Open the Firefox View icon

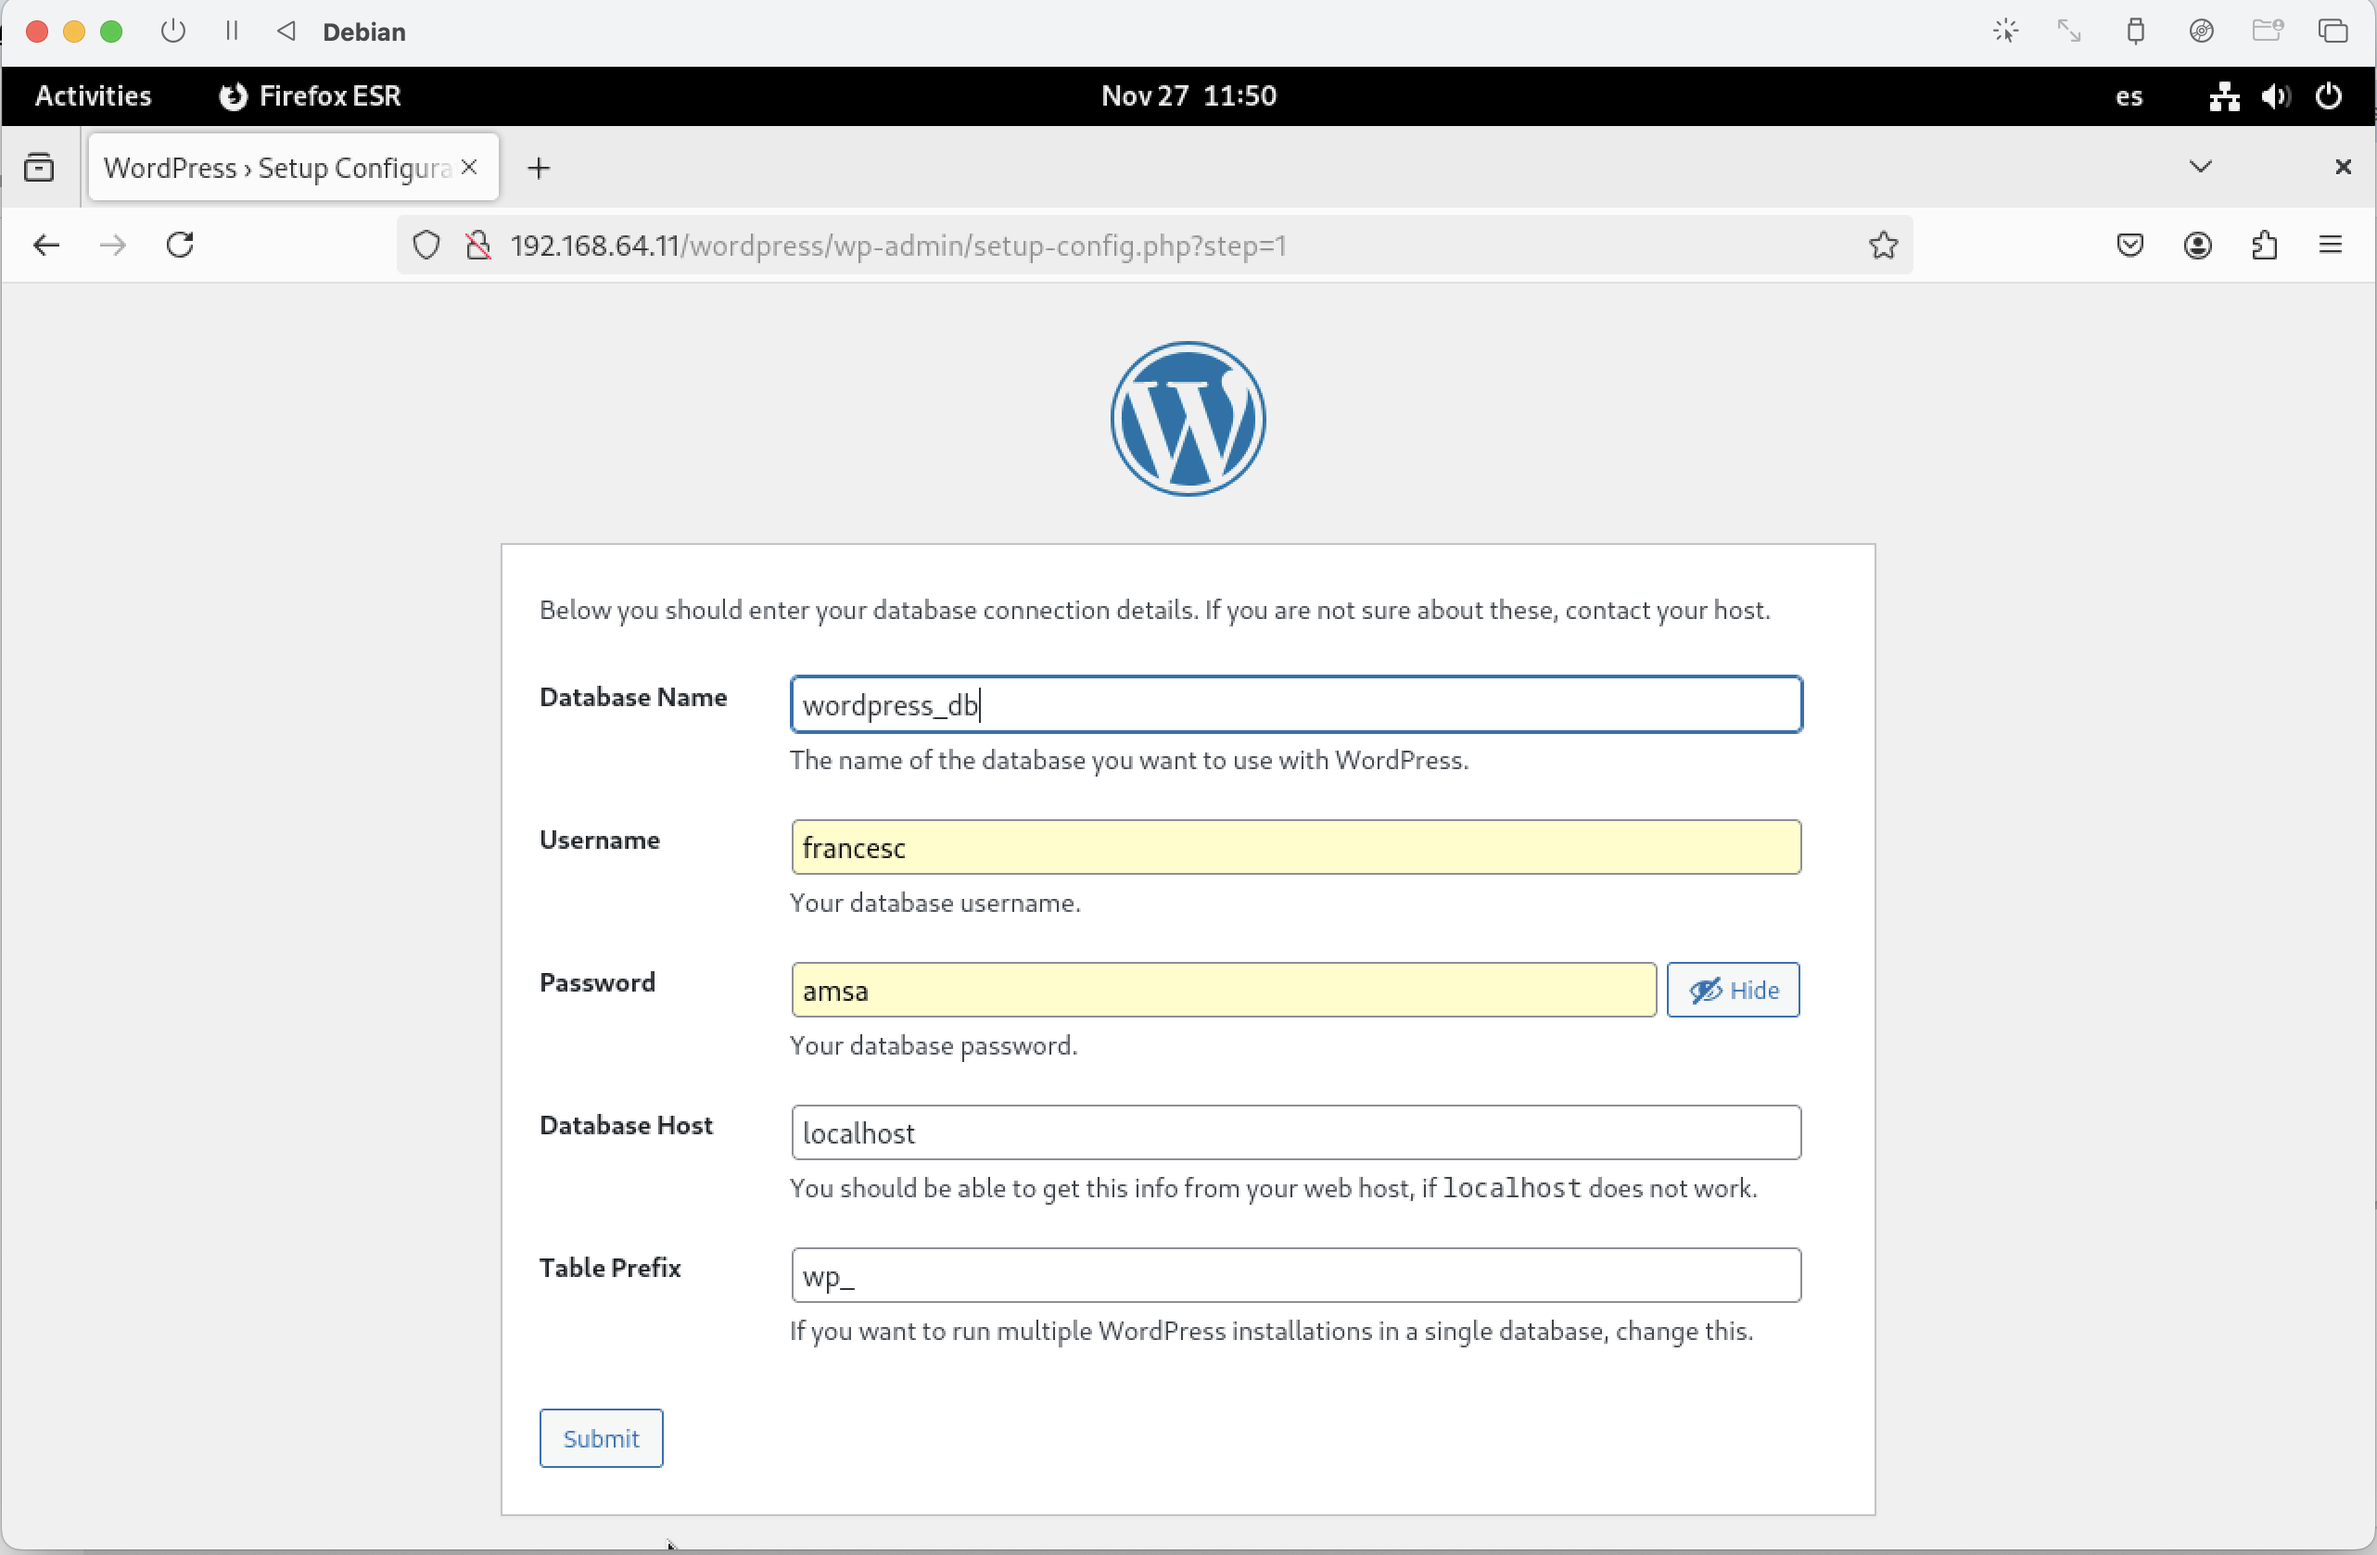pos(39,167)
